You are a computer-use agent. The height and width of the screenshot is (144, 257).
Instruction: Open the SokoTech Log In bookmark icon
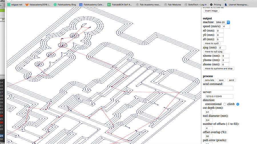coord(186,5)
